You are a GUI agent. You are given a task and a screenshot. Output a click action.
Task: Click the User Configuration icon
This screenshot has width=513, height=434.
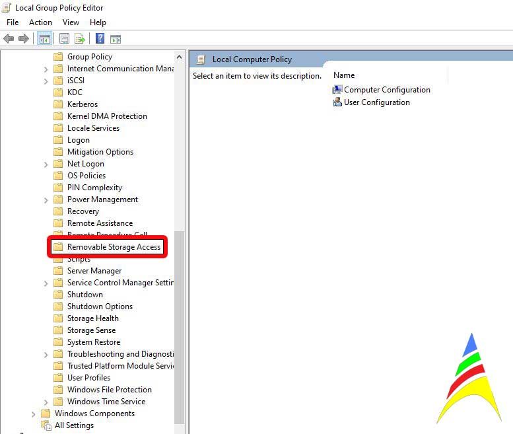pyautogui.click(x=337, y=102)
